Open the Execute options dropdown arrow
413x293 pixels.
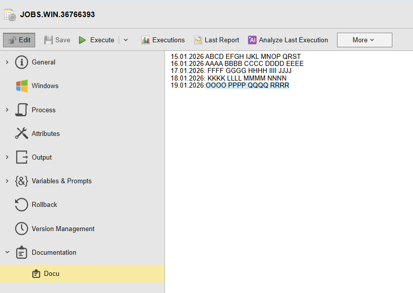coord(126,40)
